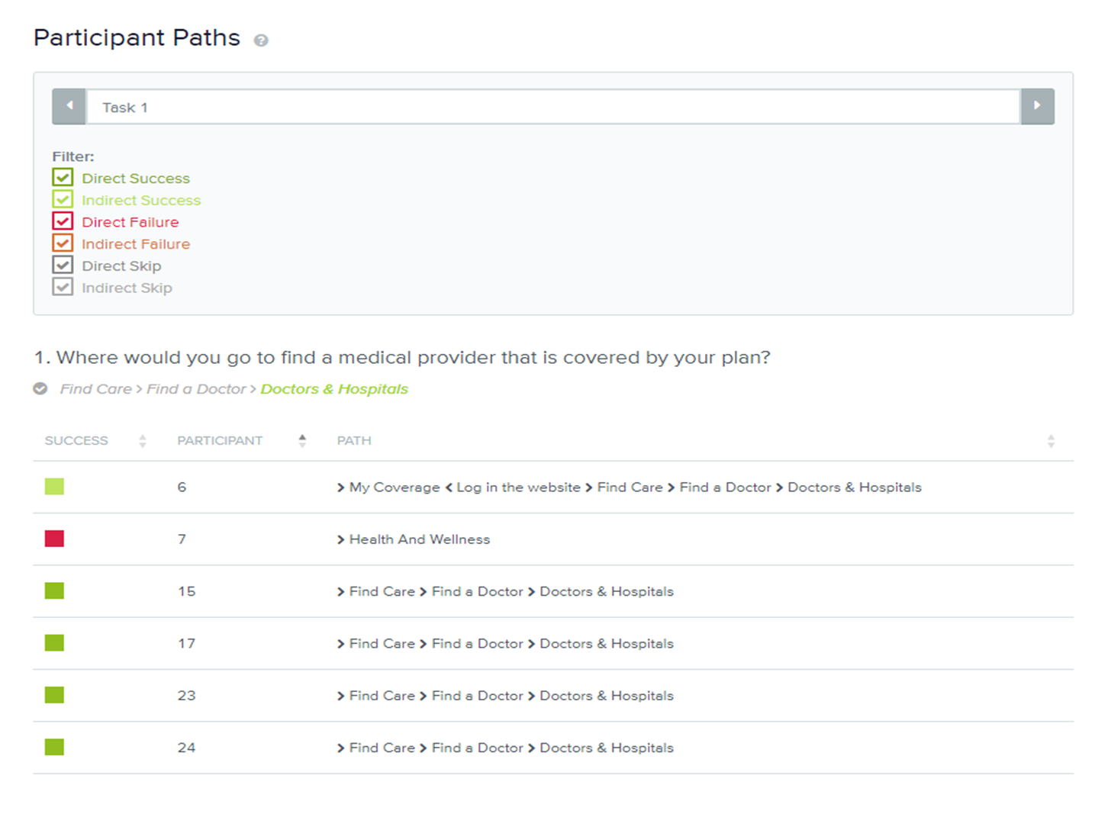The width and height of the screenshot is (1108, 827).
Task: Click the correct-answer checkmark icon
Action: point(40,389)
